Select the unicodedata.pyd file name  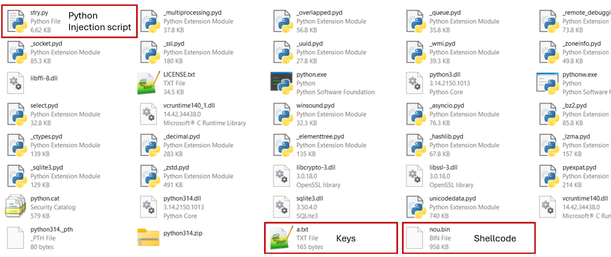(452, 199)
